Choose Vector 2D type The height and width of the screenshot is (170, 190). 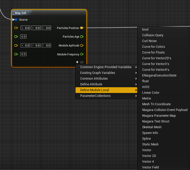click(163, 156)
